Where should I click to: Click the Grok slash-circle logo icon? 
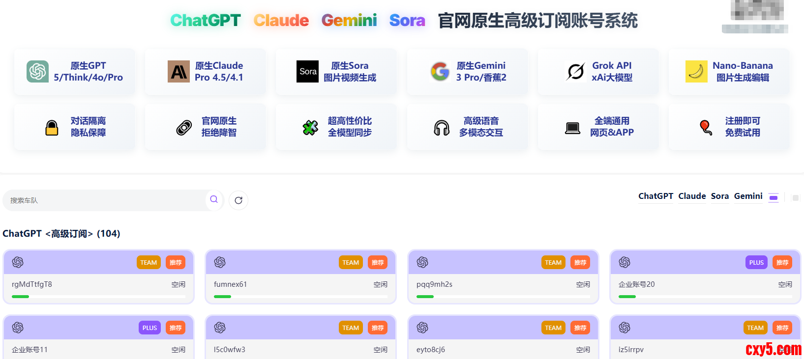(576, 72)
